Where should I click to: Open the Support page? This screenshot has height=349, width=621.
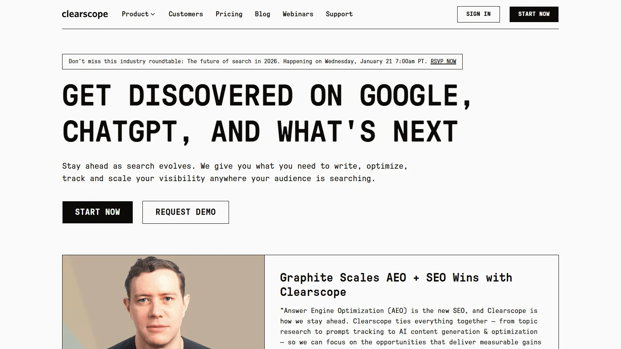point(339,14)
